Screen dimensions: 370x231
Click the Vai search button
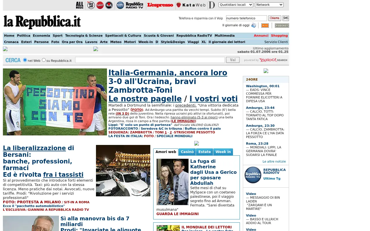point(233,60)
